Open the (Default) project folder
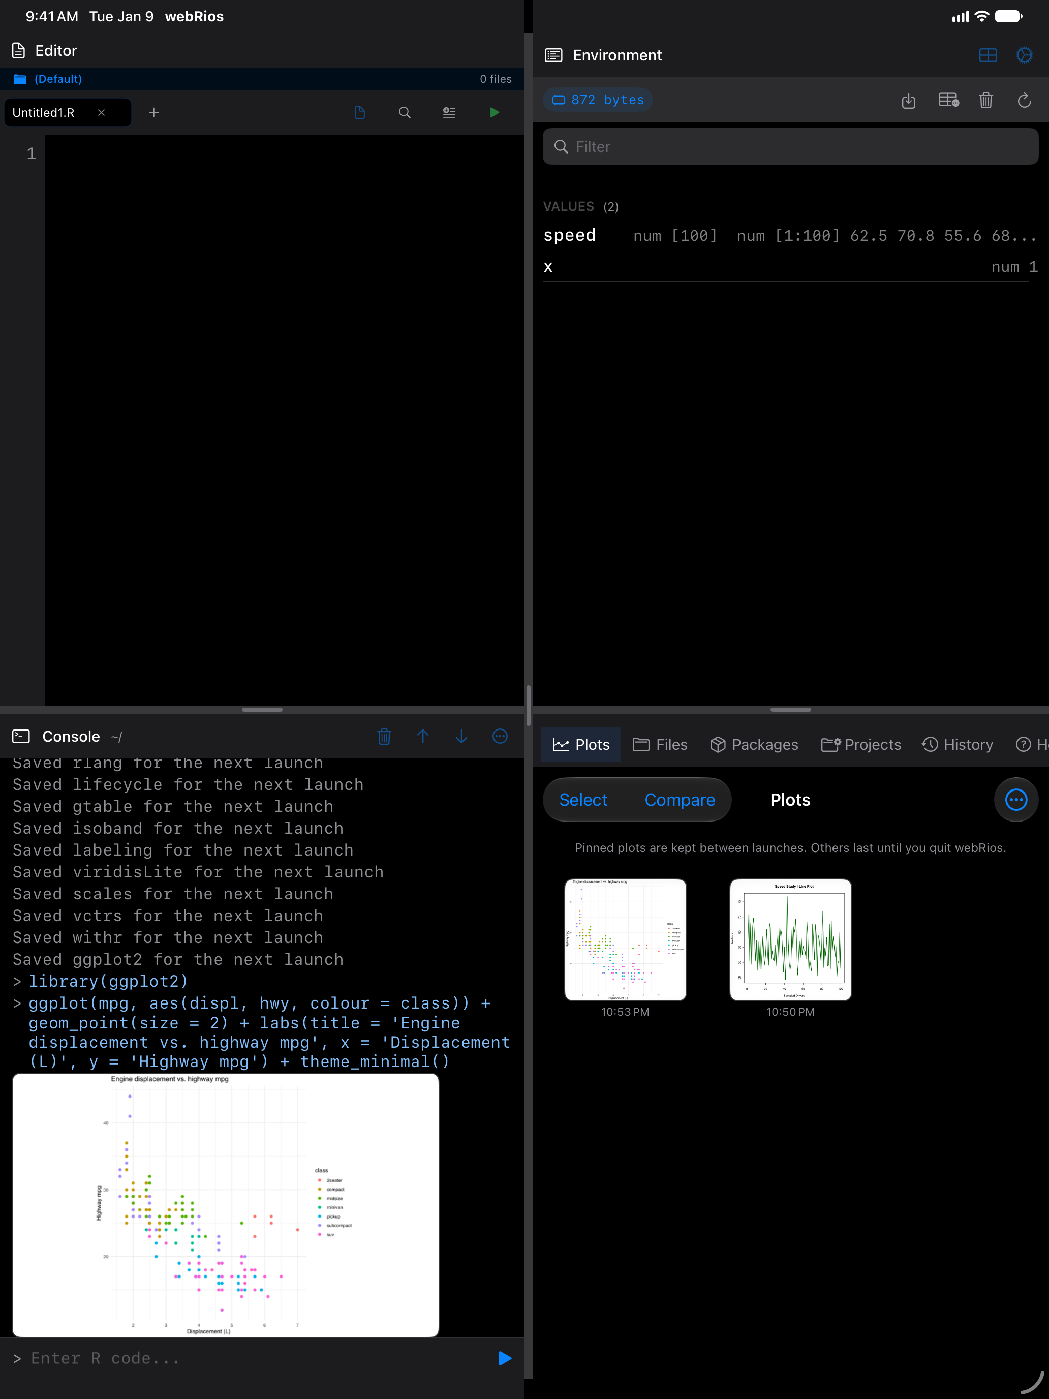 (48, 79)
